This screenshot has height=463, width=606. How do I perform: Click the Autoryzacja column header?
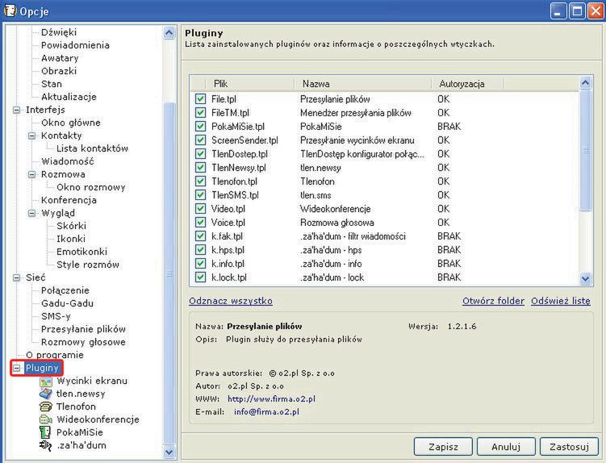[x=462, y=83]
